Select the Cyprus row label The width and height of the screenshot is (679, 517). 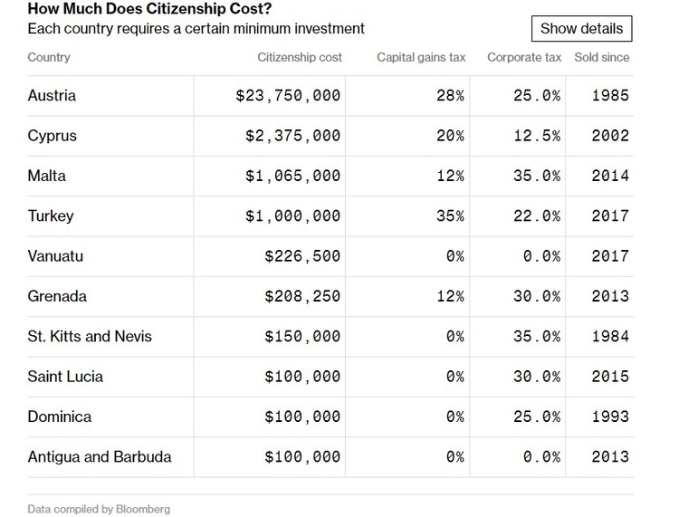(52, 136)
